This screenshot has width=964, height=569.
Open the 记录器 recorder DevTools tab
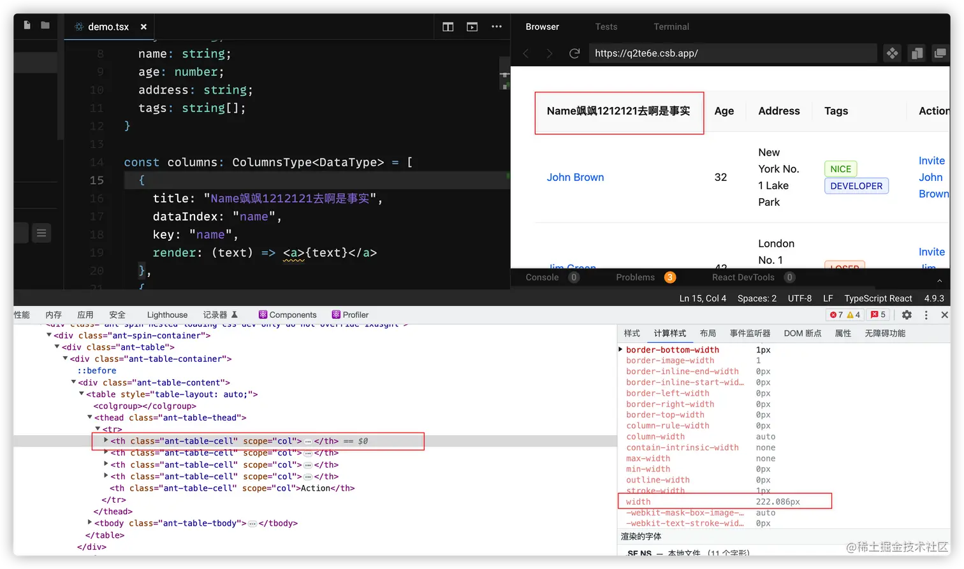click(220, 315)
